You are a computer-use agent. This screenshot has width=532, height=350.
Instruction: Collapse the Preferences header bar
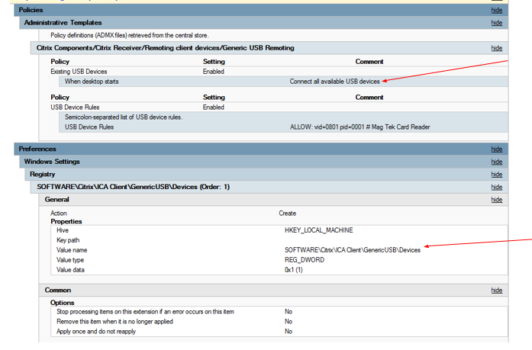coord(261,149)
